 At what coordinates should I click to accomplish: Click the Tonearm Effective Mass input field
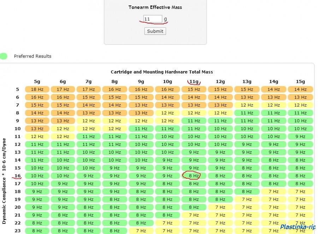(x=153, y=19)
